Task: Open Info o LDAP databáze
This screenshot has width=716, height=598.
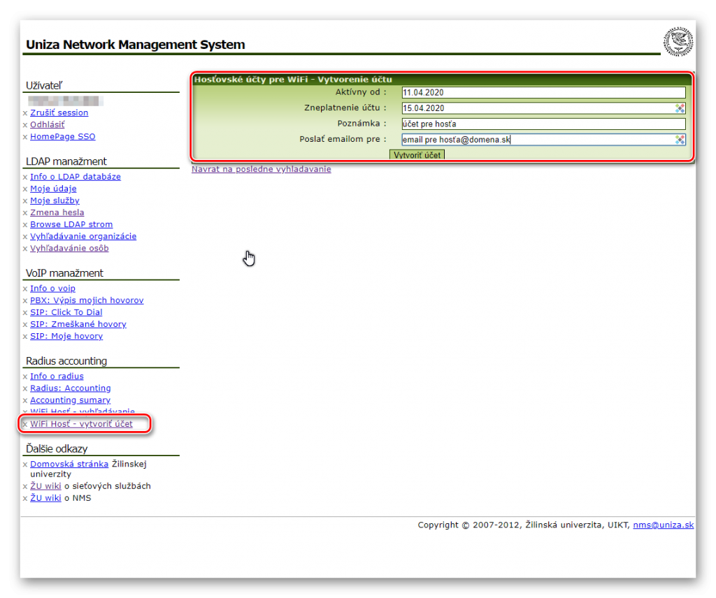Action: pos(76,177)
